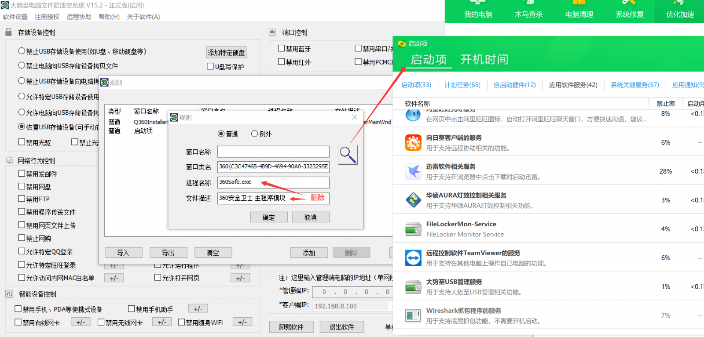This screenshot has width=704, height=337.
Task: Switch to the 自启动插件(12) tab
Action: coord(515,85)
